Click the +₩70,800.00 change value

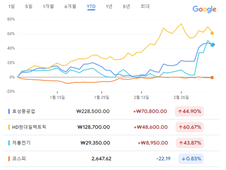(x=150, y=111)
